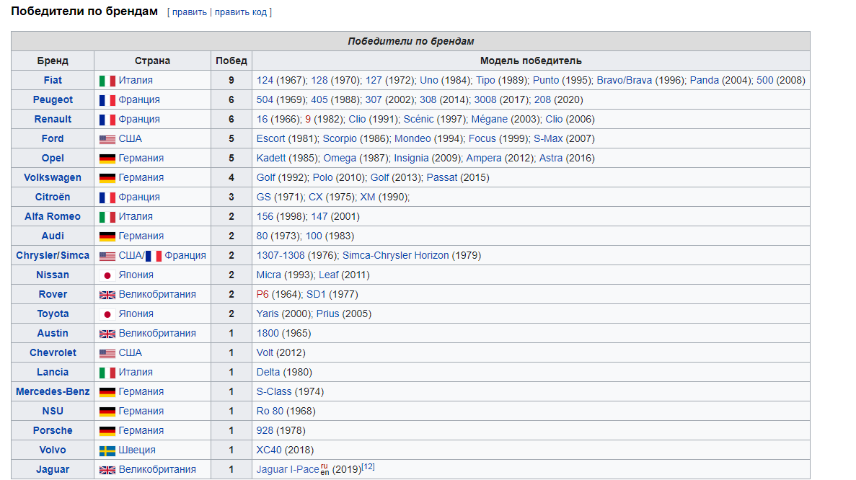Click the Italian flag icon in Lancia row
856x480 pixels.
pyautogui.click(x=107, y=373)
